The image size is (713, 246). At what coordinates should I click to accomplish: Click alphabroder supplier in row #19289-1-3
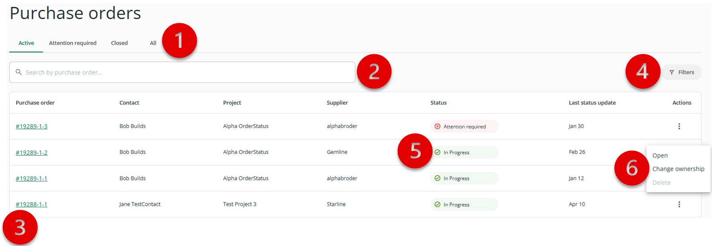(342, 126)
